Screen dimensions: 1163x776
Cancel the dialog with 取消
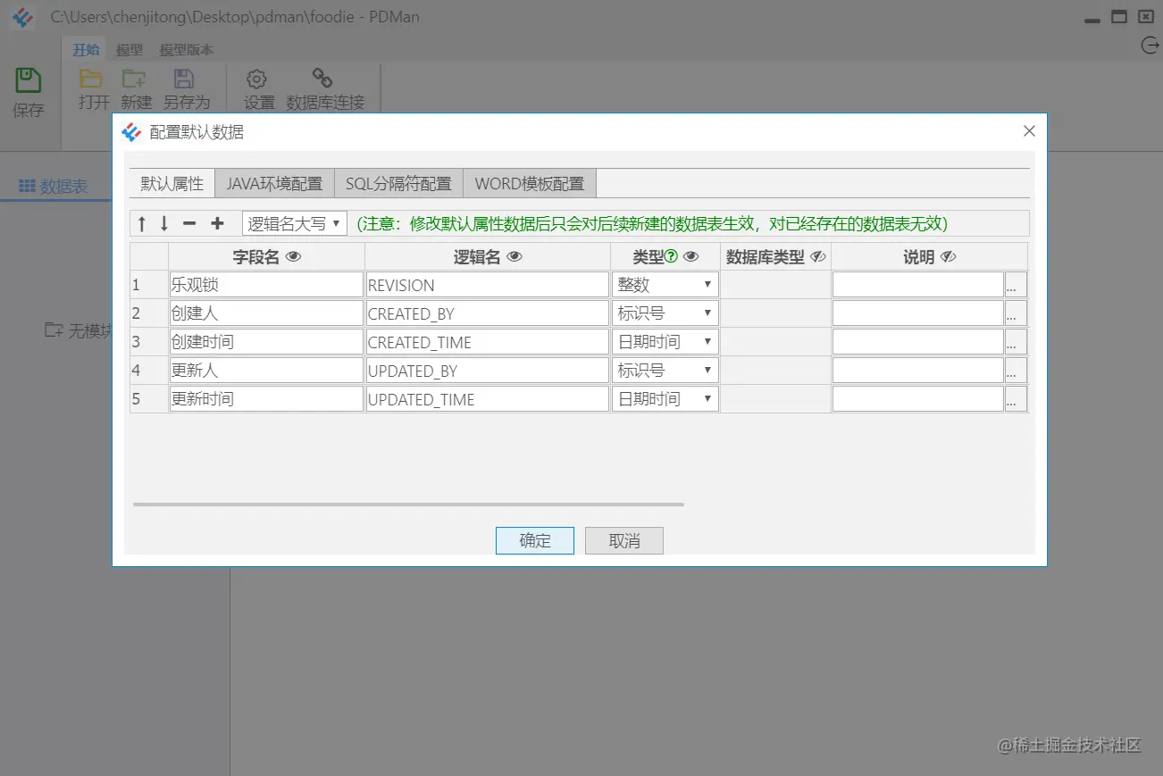(x=624, y=540)
